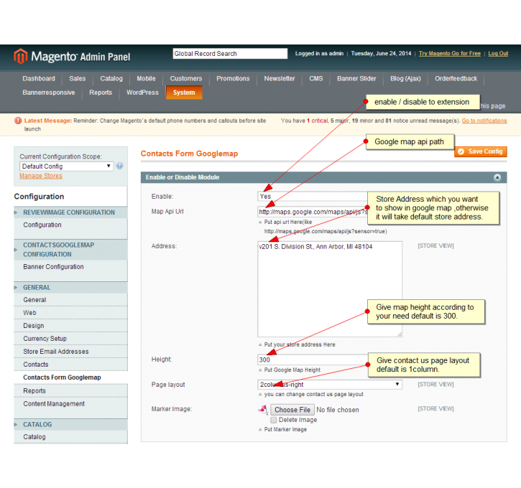Follow the Go to notifications link
Image resolution: width=521 pixels, height=488 pixels.
click(x=484, y=121)
